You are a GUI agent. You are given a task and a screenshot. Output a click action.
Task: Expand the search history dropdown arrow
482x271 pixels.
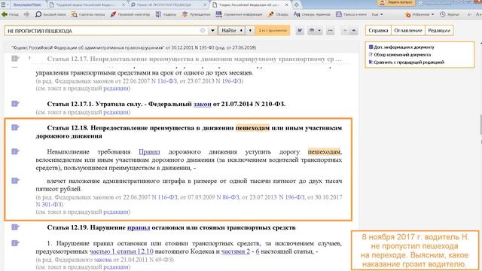tap(212, 30)
